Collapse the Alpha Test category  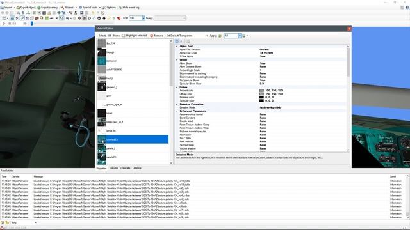[x=177, y=46]
